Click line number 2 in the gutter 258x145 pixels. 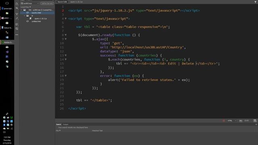63,10
